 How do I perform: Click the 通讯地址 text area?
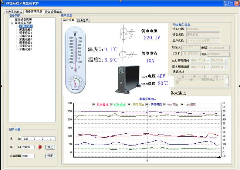201,81
